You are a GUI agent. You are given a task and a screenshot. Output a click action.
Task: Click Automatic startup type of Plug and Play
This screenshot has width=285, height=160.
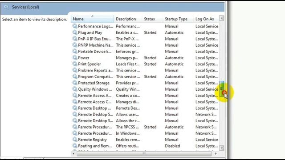coord(174,32)
